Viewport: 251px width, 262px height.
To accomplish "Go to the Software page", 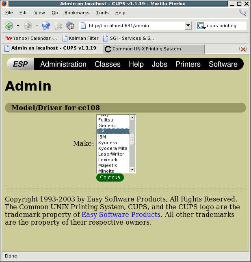I will [223, 64].
